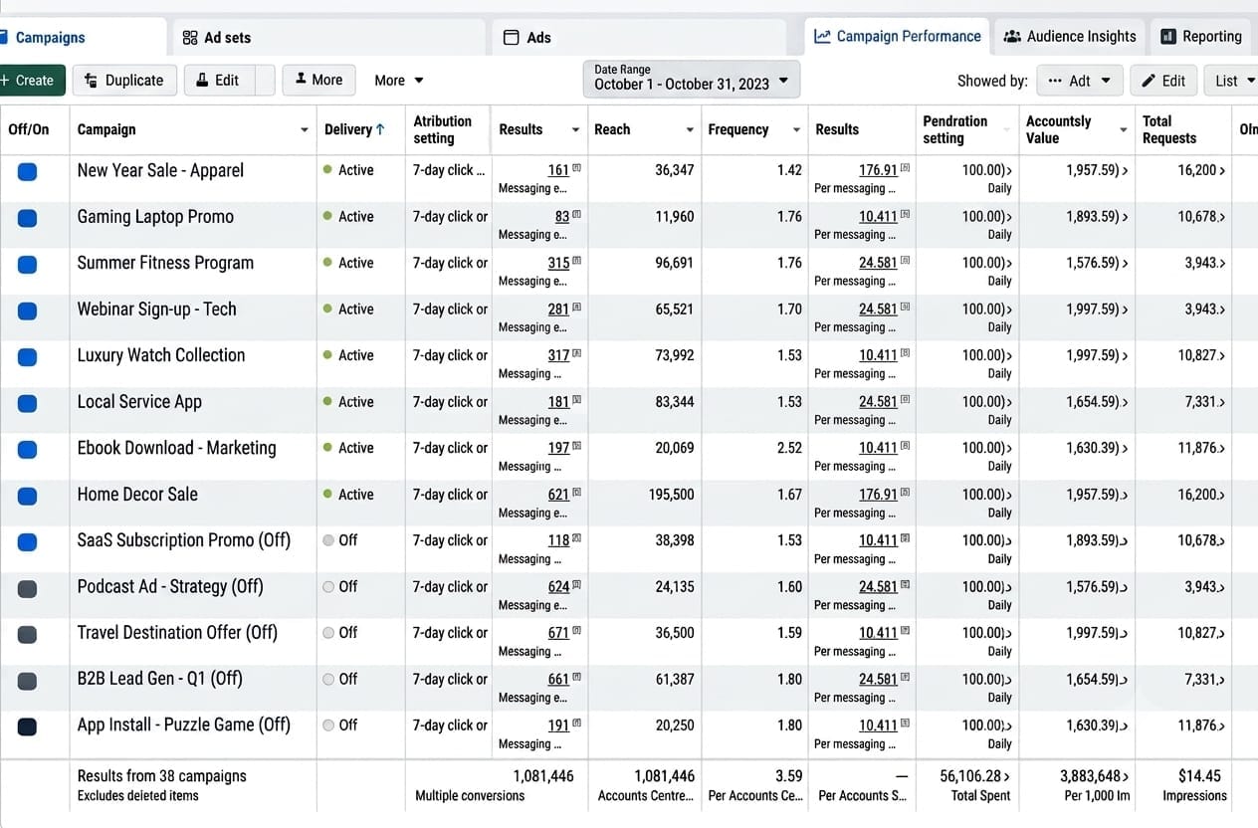Toggle the Ebook Download - Marketing switch

(x=28, y=449)
